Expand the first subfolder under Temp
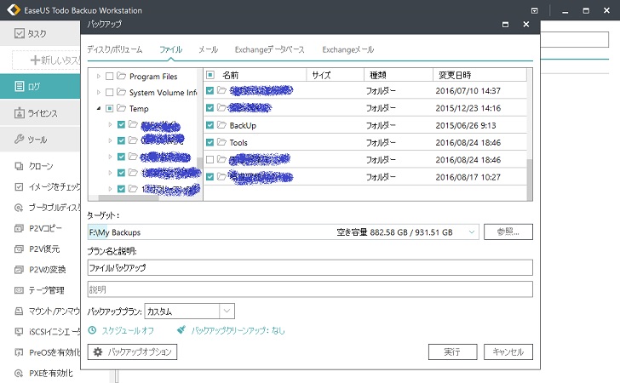 pyautogui.click(x=110, y=124)
